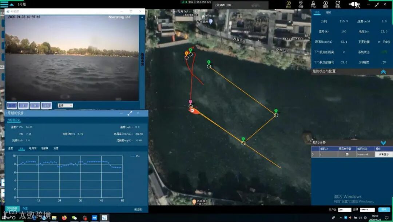Click the 设备显示 button for boat 1
Viewport: 393px width, 222px height.
[384, 154]
